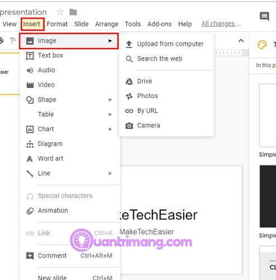Image resolution: width=276 pixels, height=280 pixels.
Task: Click the Google Drive triangle icon
Action: (129, 81)
